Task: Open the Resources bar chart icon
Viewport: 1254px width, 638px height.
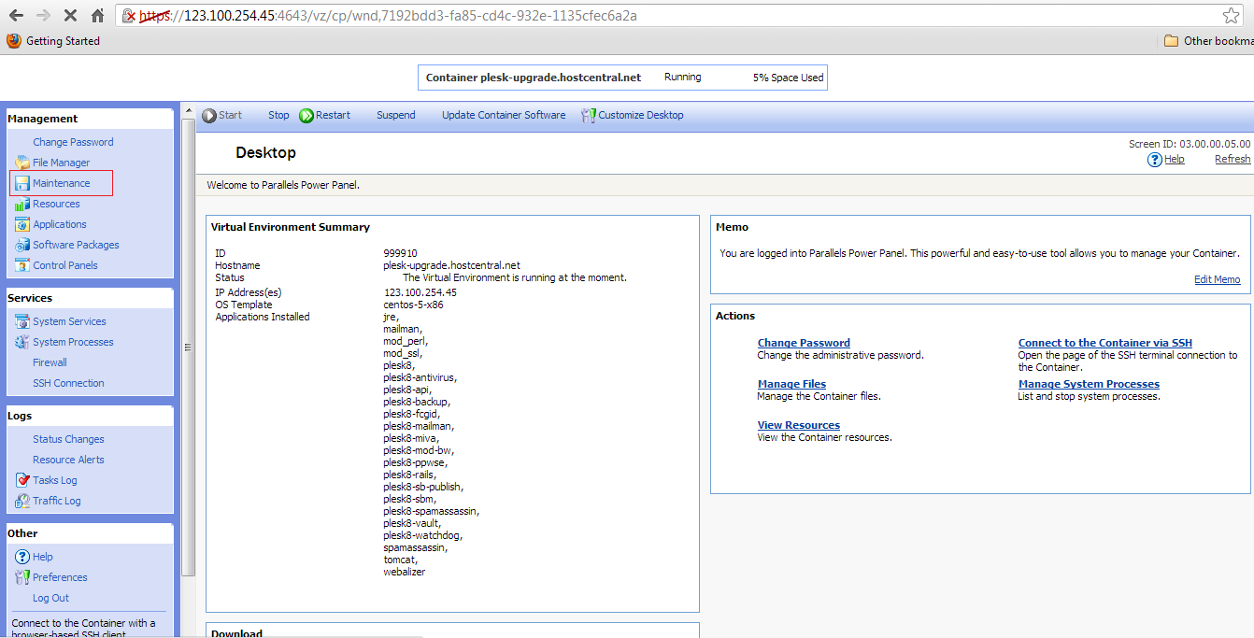Action: (x=22, y=204)
